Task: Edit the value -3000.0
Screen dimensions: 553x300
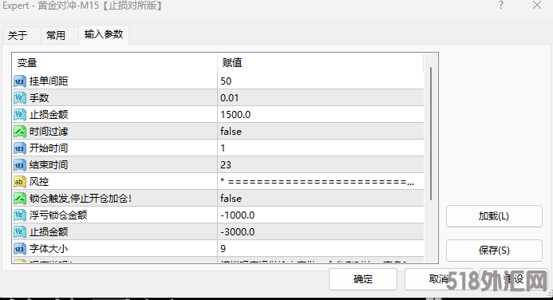Action: click(321, 232)
